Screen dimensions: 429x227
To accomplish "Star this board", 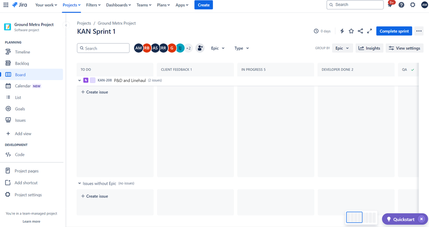I will (351, 31).
